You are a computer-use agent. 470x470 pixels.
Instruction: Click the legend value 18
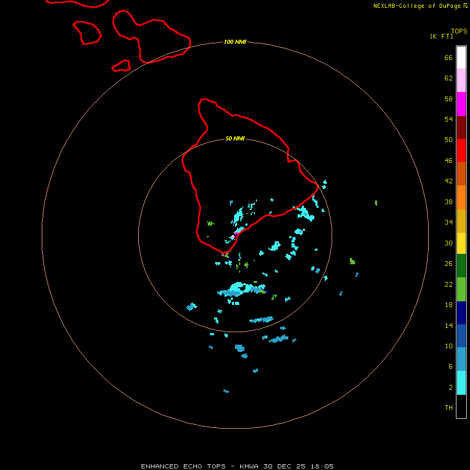click(449, 305)
